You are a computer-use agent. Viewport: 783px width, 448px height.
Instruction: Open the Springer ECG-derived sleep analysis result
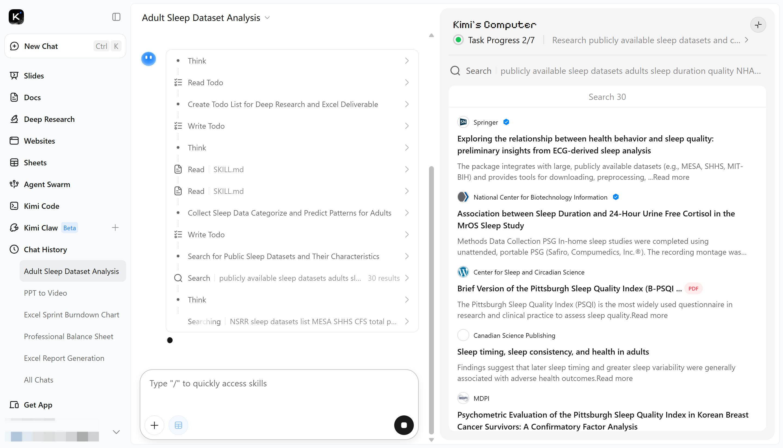[585, 144]
